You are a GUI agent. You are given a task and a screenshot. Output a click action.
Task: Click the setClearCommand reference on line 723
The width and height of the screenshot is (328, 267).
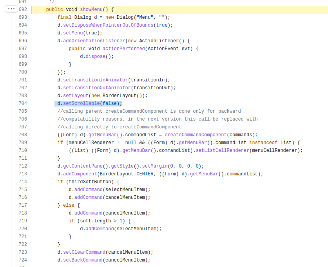(84, 252)
